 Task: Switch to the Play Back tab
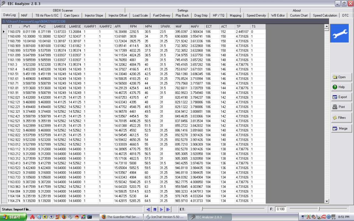pos(182,15)
